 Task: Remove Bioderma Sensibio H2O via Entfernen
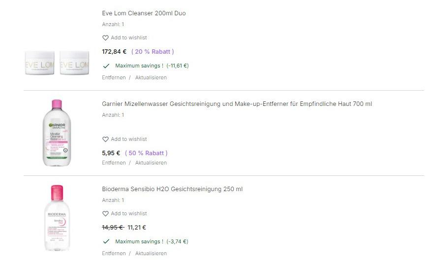[x=114, y=253]
